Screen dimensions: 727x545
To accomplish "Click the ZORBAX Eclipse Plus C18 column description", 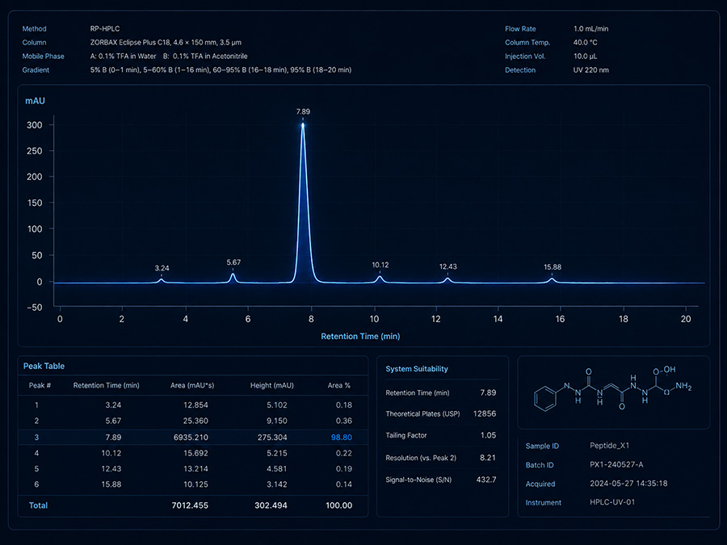I will pos(166,43).
